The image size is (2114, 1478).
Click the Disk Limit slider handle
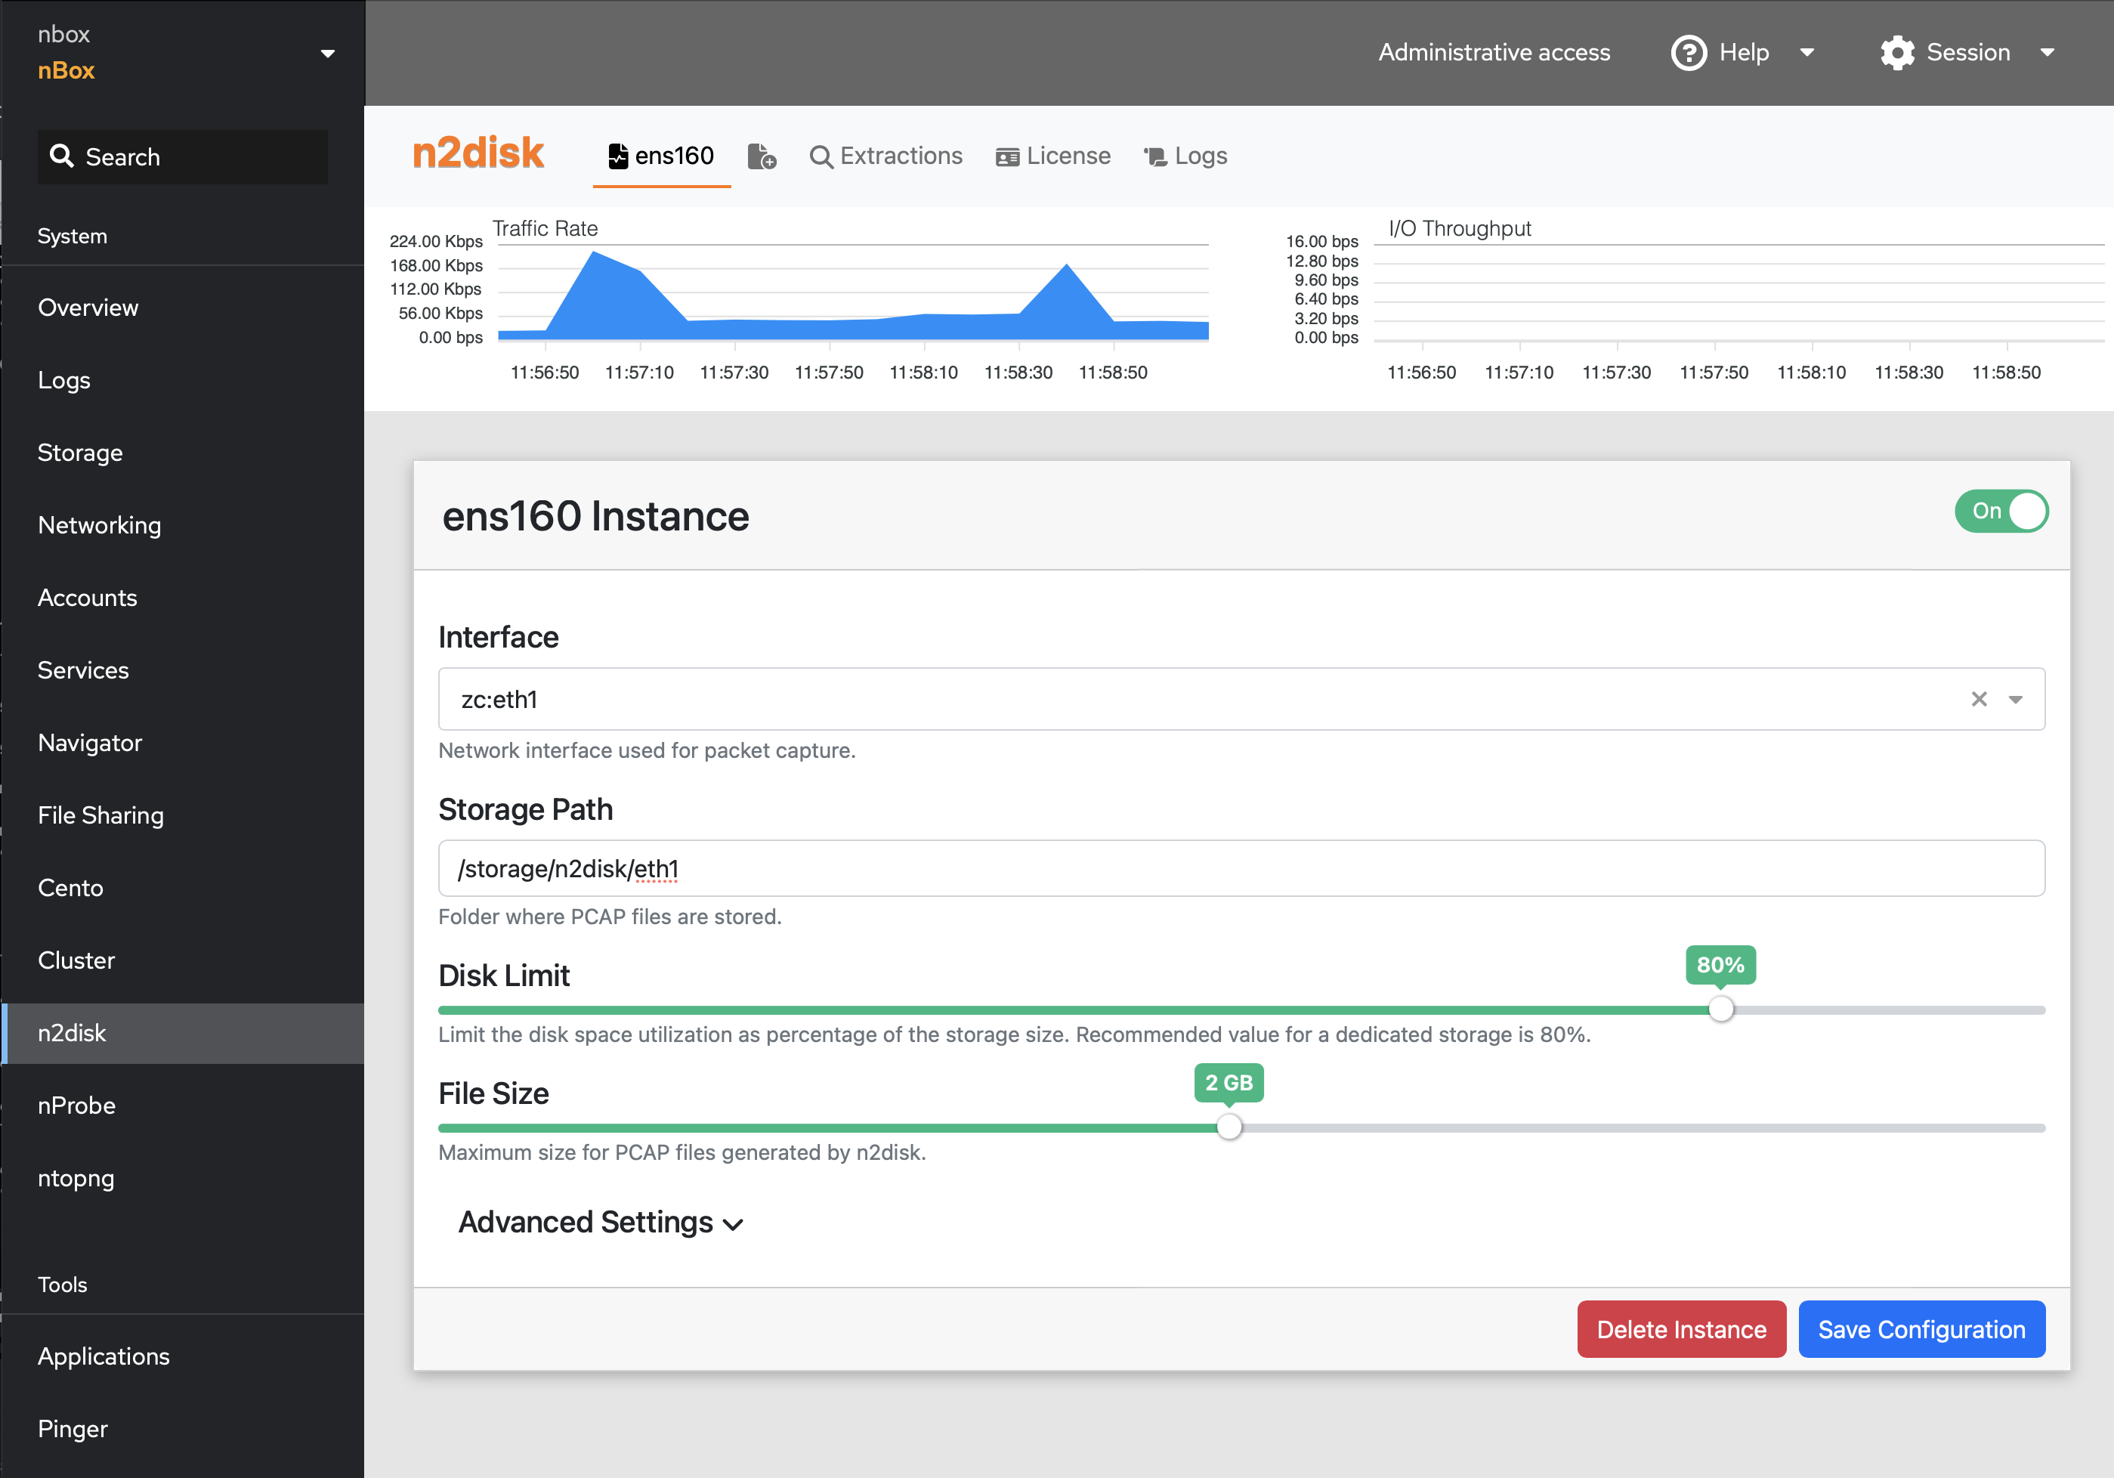click(1720, 1010)
